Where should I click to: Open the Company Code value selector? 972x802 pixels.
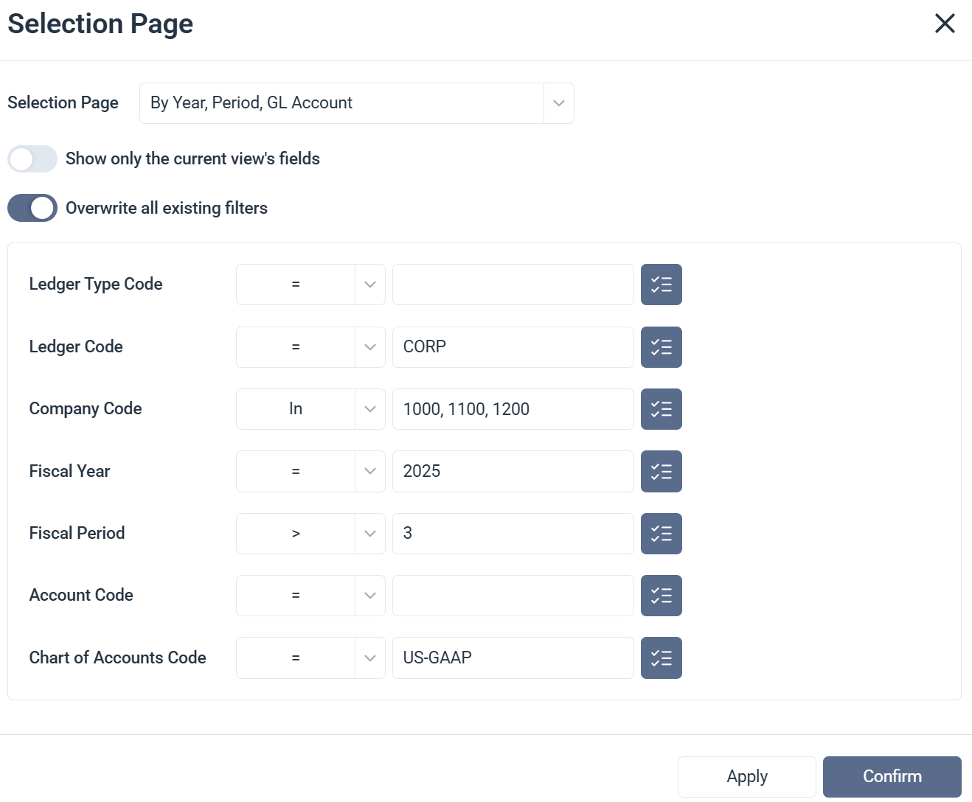[661, 408]
